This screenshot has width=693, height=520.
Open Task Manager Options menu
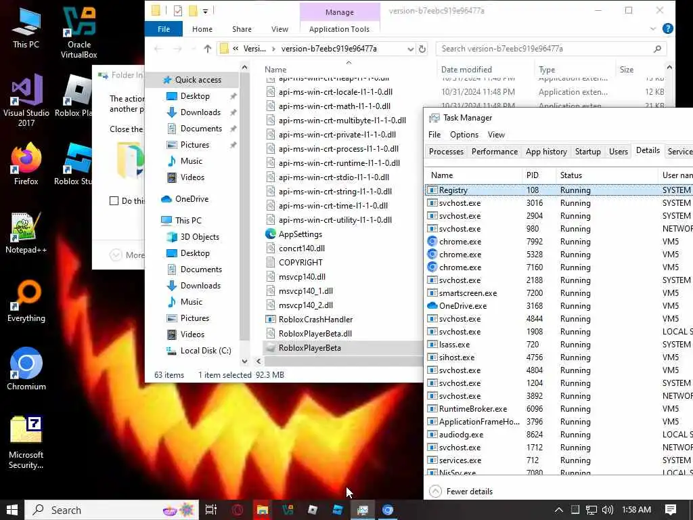pyautogui.click(x=464, y=135)
